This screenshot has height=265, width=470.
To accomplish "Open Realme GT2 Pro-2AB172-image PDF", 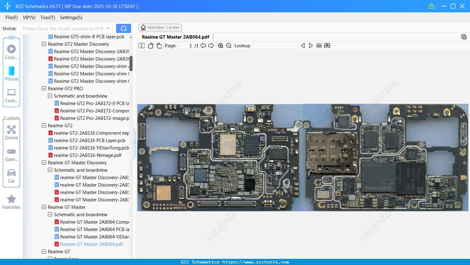I will point(94,118).
